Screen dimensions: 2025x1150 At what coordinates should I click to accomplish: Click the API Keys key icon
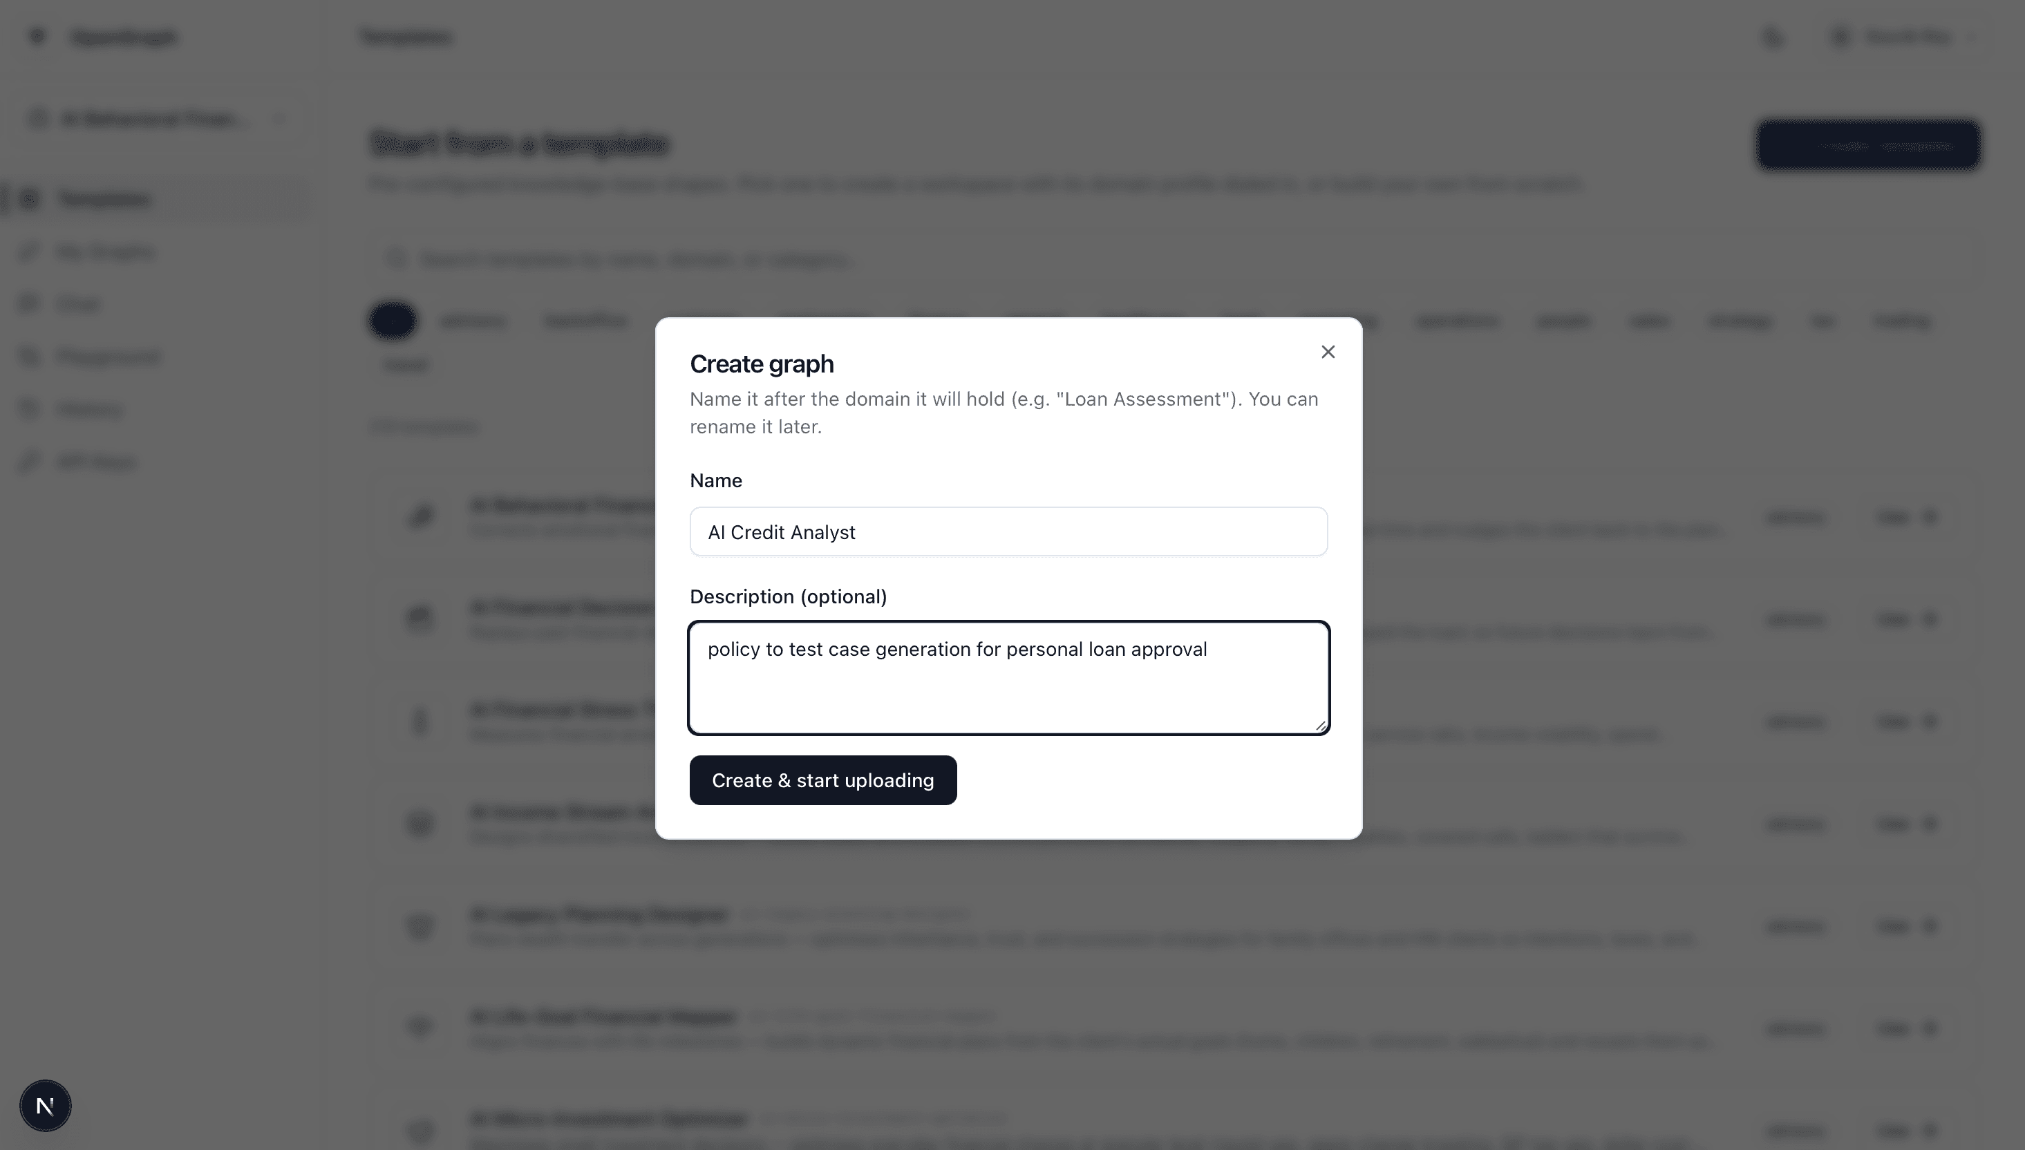click(x=30, y=461)
